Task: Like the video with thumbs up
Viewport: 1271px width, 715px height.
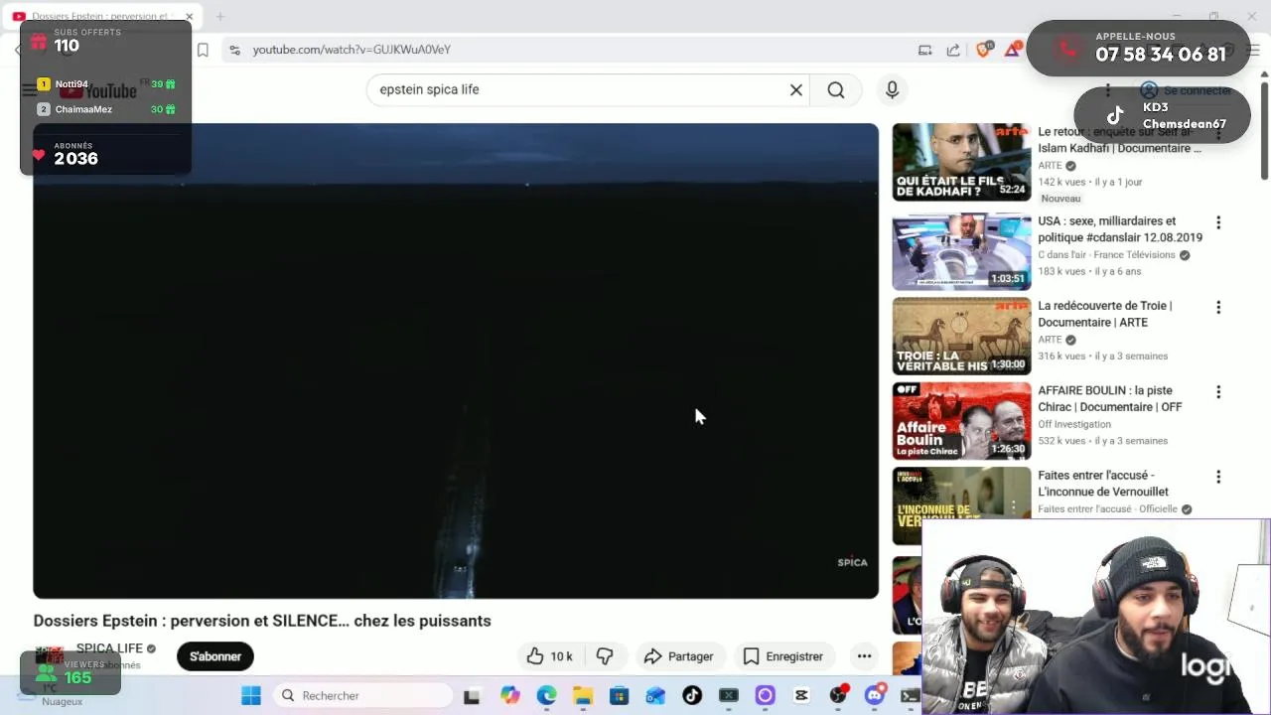Action: pyautogui.click(x=549, y=656)
